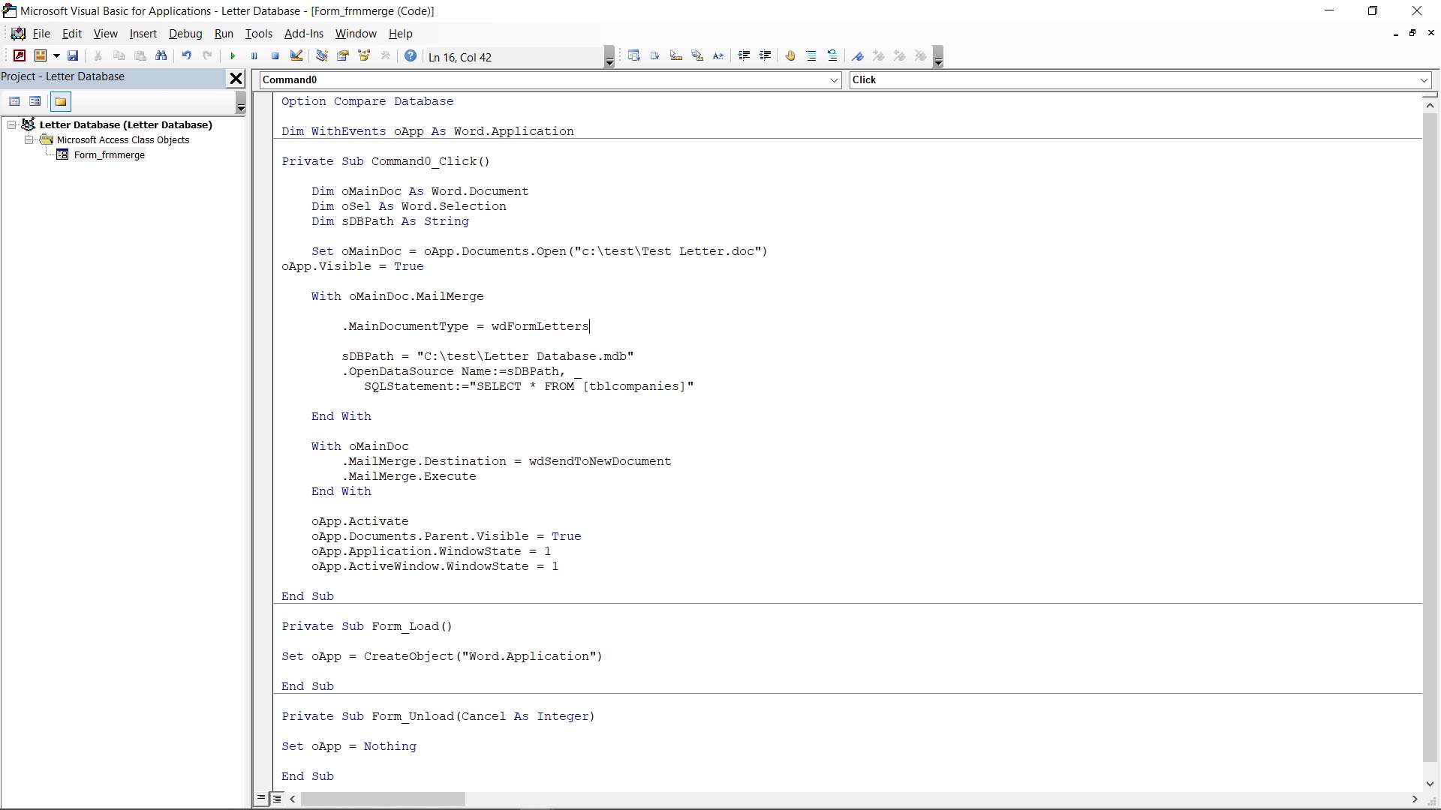
Task: Open the Run menu
Action: (x=224, y=34)
